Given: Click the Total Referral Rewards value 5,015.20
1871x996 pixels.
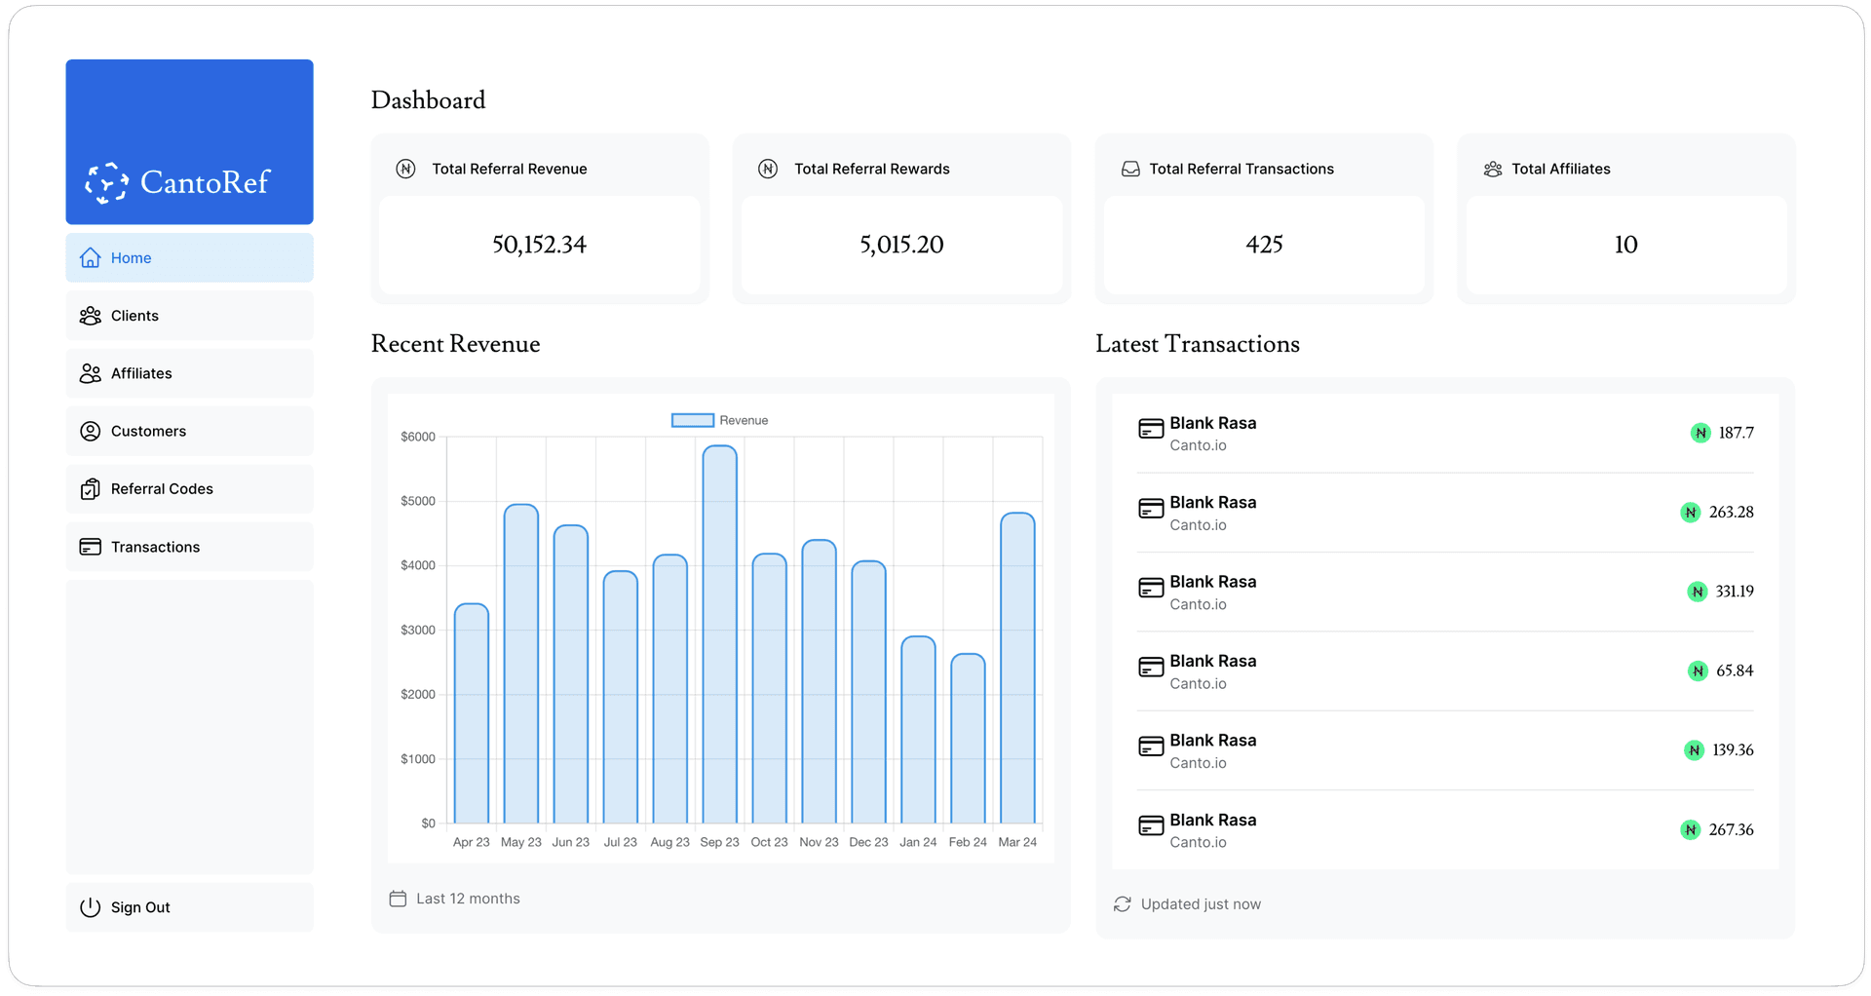Looking at the screenshot, I should coord(901,245).
